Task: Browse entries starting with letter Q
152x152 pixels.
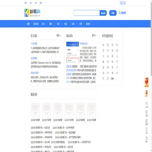Action: [103, 68]
